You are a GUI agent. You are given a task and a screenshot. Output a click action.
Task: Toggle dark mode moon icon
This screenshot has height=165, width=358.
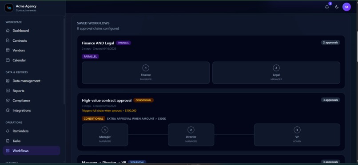pyautogui.click(x=337, y=7)
